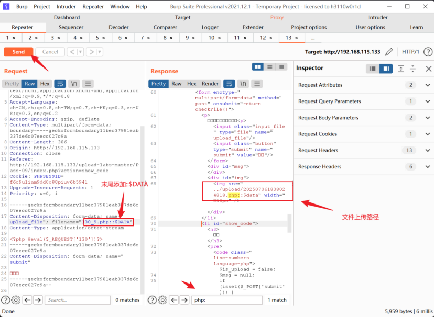Click the Cancel button
Screen dimensions: 435x317
click(x=50, y=52)
